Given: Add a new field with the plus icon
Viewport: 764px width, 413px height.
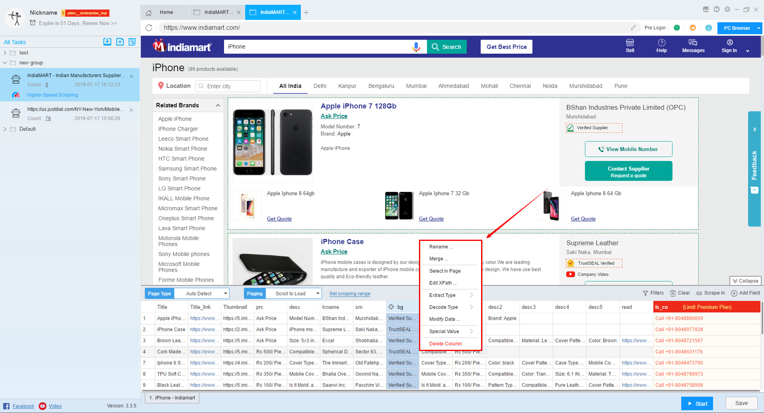Looking at the screenshot, I should 734,293.
